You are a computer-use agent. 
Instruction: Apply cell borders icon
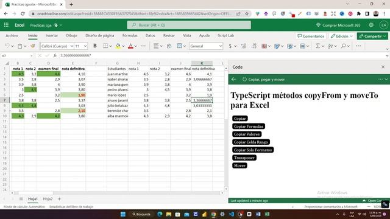pos(105,46)
